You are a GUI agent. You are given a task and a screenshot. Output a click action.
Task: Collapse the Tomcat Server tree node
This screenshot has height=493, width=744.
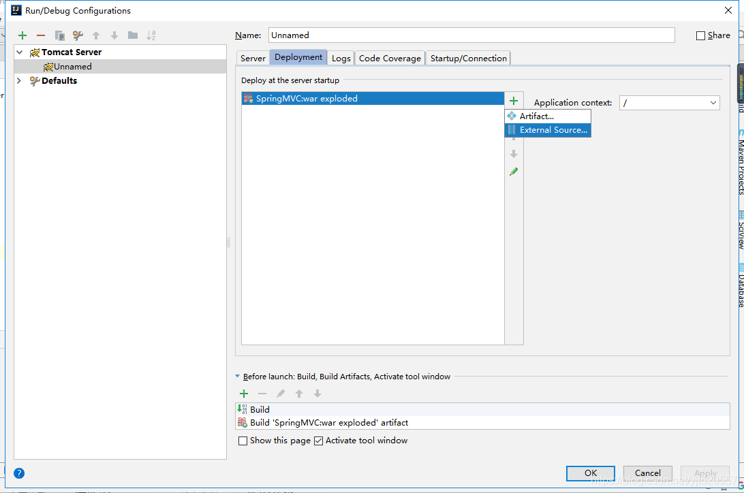pos(20,52)
